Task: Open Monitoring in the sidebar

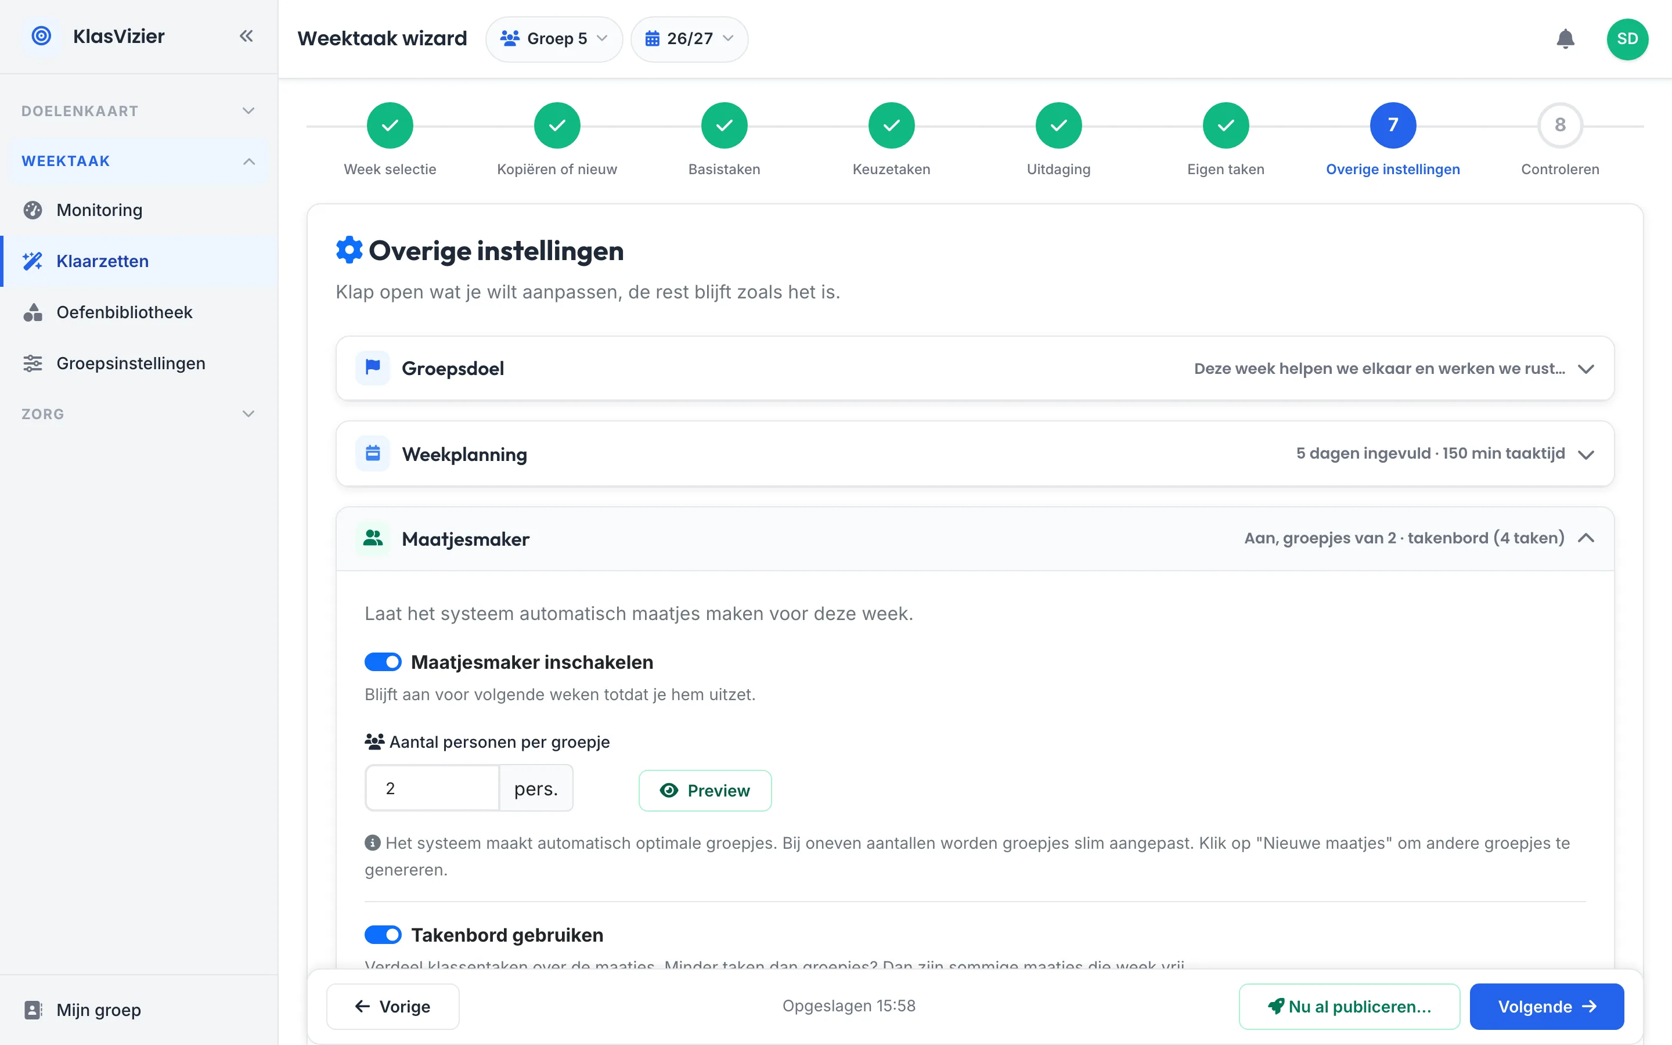Action: (138, 210)
